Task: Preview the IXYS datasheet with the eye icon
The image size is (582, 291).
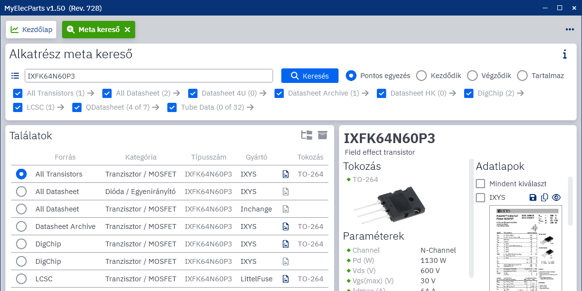Action: [x=556, y=197]
